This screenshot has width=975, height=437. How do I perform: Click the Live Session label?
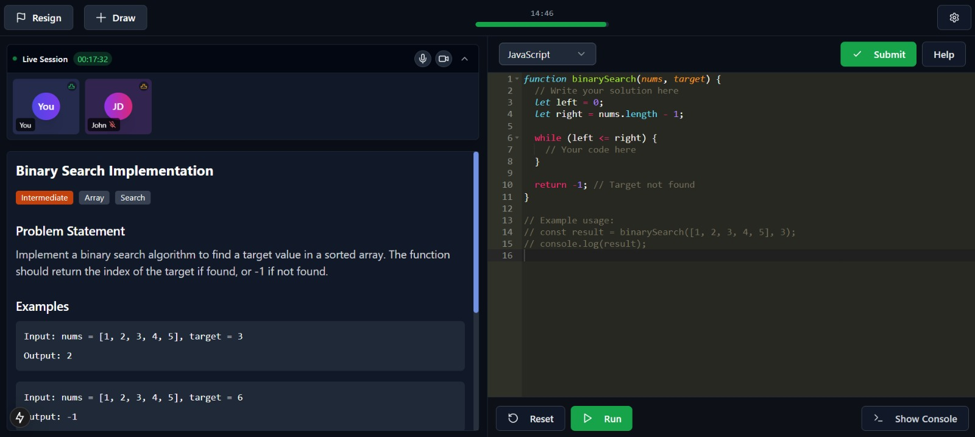point(45,59)
